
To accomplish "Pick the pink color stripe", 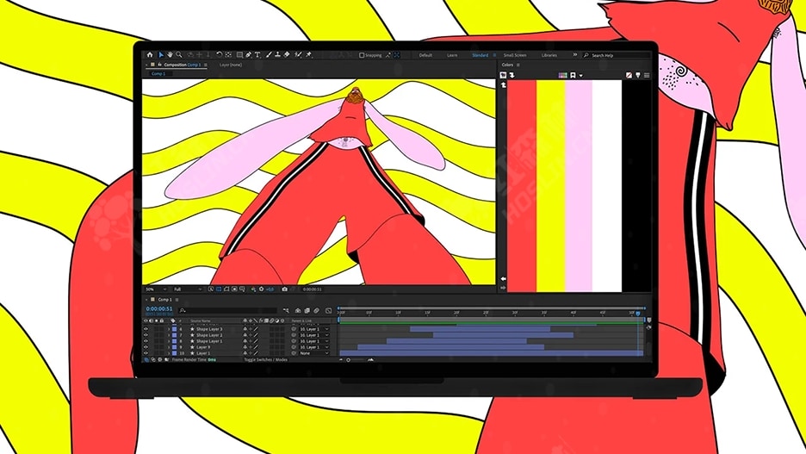I will click(x=579, y=185).
